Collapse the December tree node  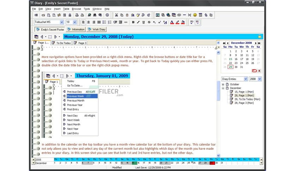tap(223, 88)
